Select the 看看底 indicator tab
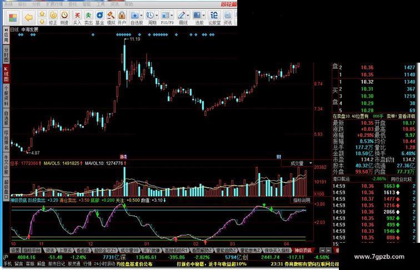The image size is (420, 270). point(83,251)
